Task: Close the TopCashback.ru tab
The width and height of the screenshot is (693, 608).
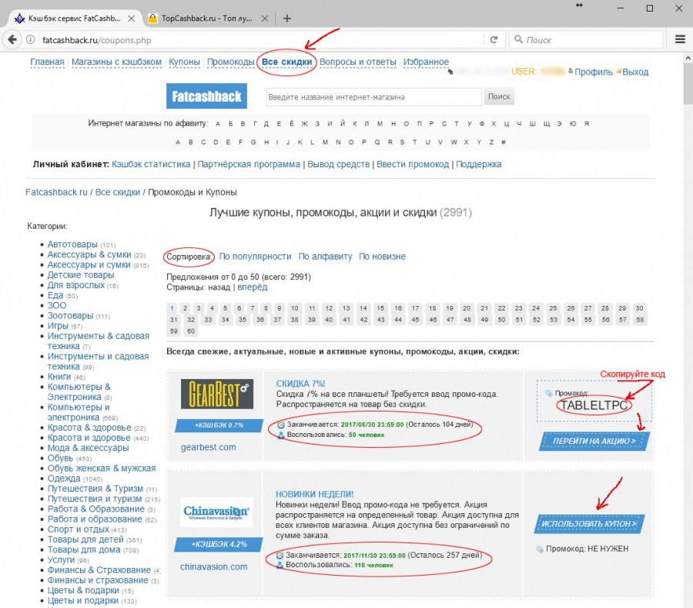Action: tap(264, 18)
